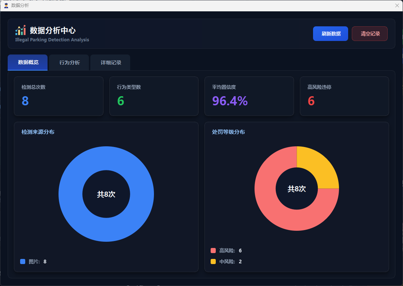Open the 行为分析 tab

coord(69,63)
